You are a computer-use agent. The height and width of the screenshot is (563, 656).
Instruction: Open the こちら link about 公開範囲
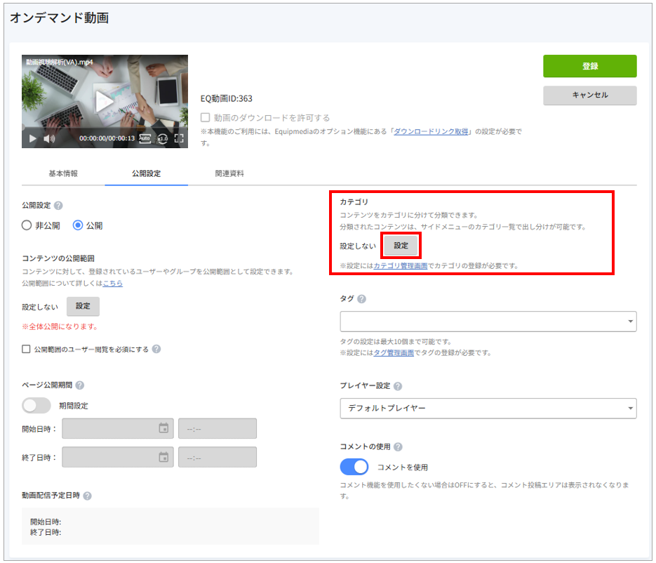(113, 284)
